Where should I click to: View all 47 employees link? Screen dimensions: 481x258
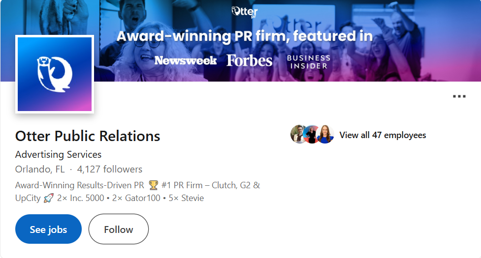[x=383, y=135]
